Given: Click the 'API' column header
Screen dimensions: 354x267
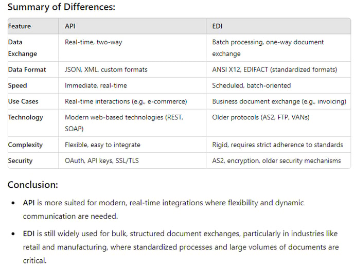Looking at the screenshot, I should pyautogui.click(x=70, y=26).
